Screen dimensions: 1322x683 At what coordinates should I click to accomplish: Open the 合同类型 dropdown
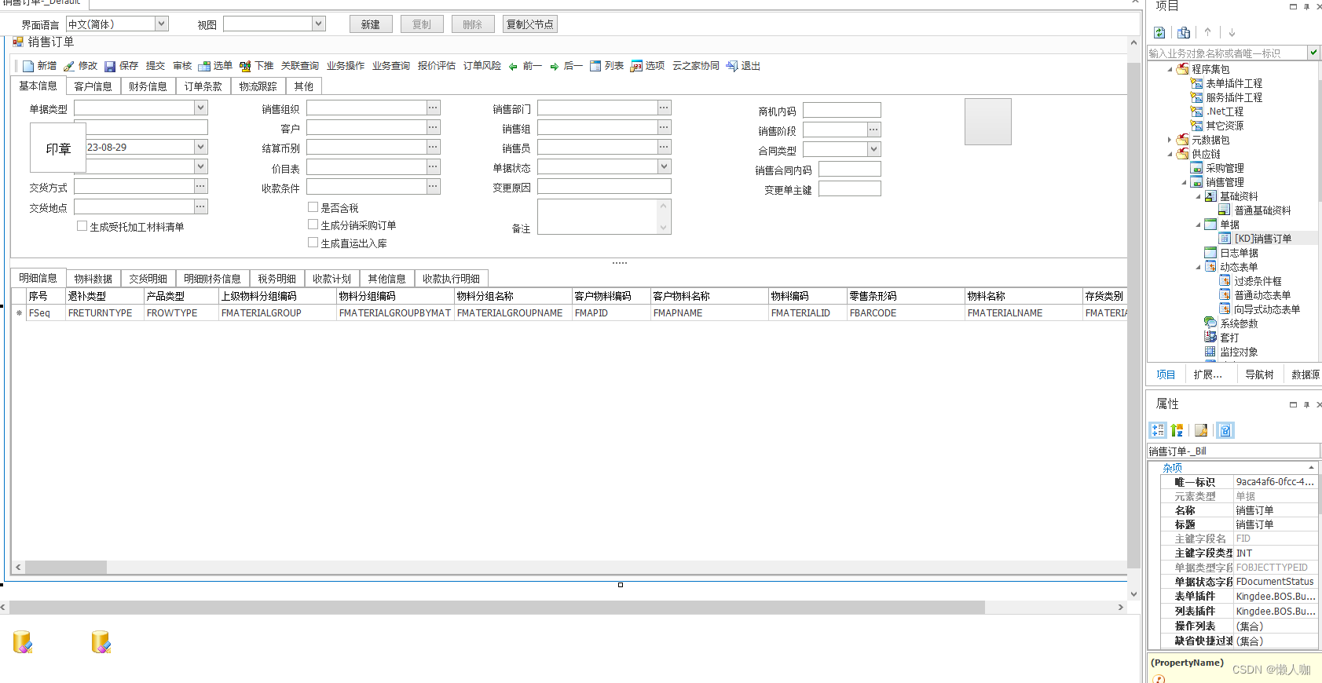click(x=874, y=149)
